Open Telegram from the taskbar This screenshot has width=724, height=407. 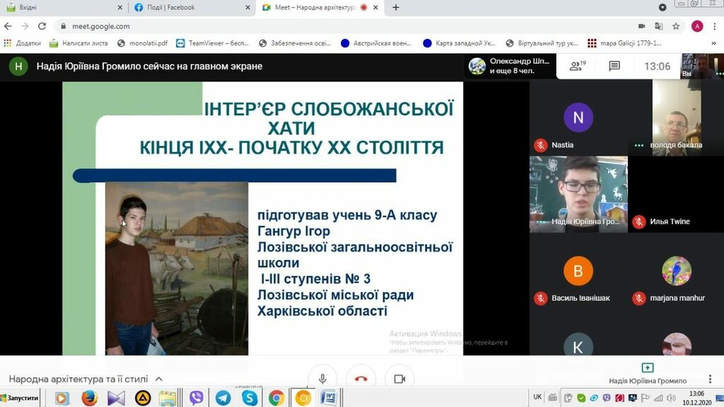pos(223,398)
